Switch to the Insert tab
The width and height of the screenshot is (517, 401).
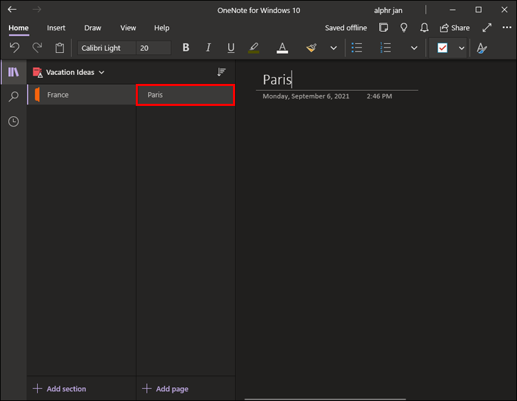point(57,28)
